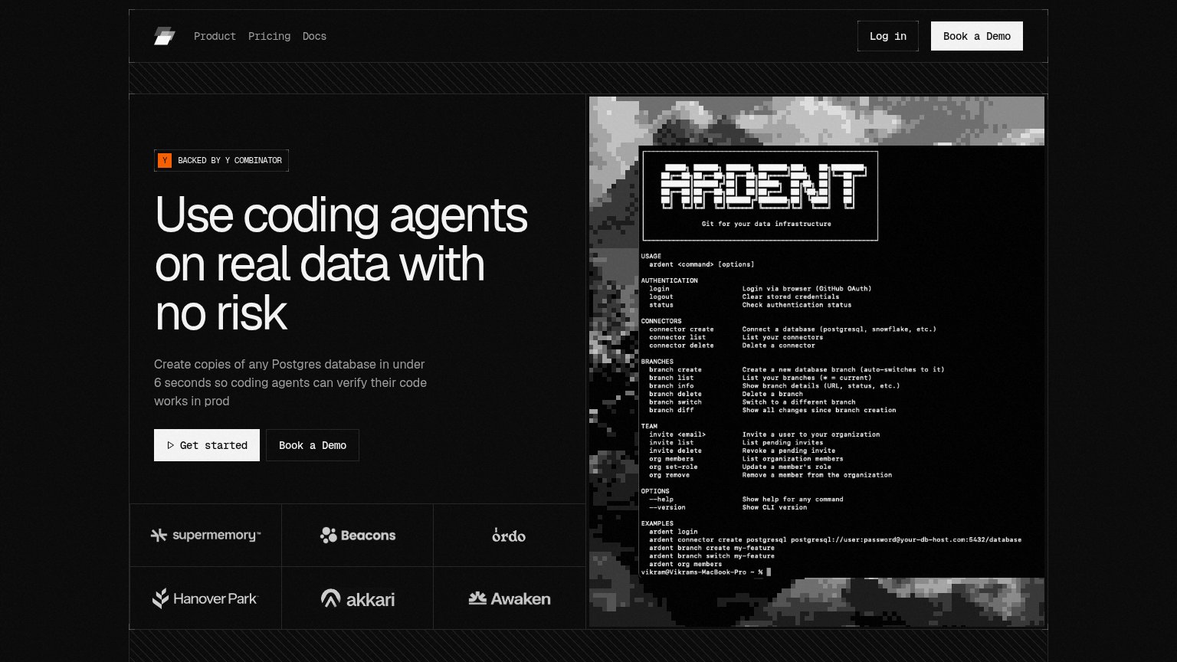Click the "branch diff" command row
1177x662 pixels.
click(772, 410)
